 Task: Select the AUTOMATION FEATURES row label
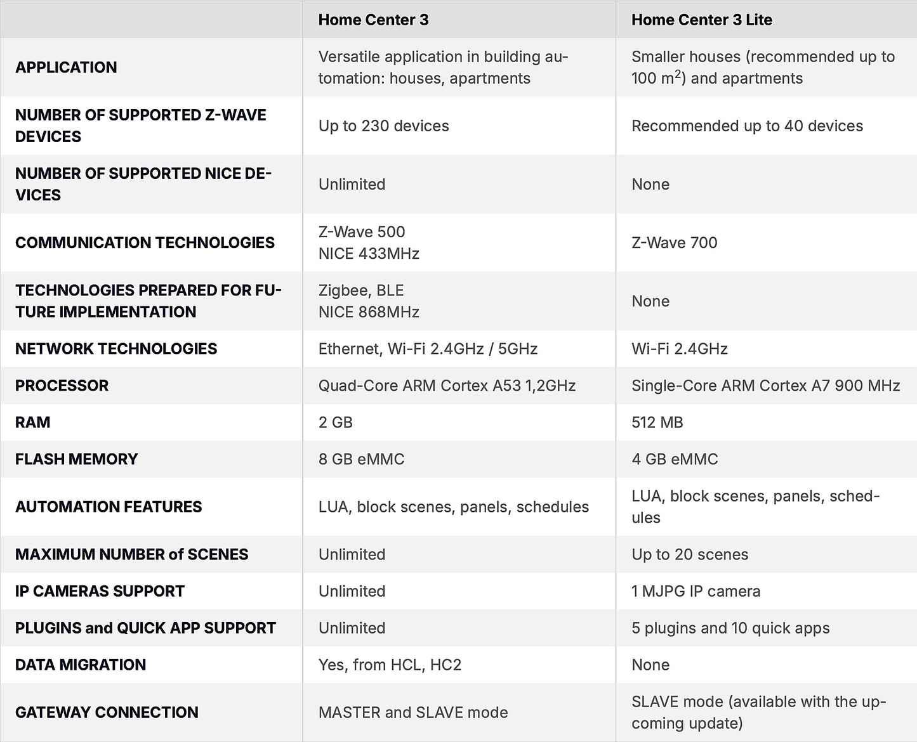click(109, 506)
